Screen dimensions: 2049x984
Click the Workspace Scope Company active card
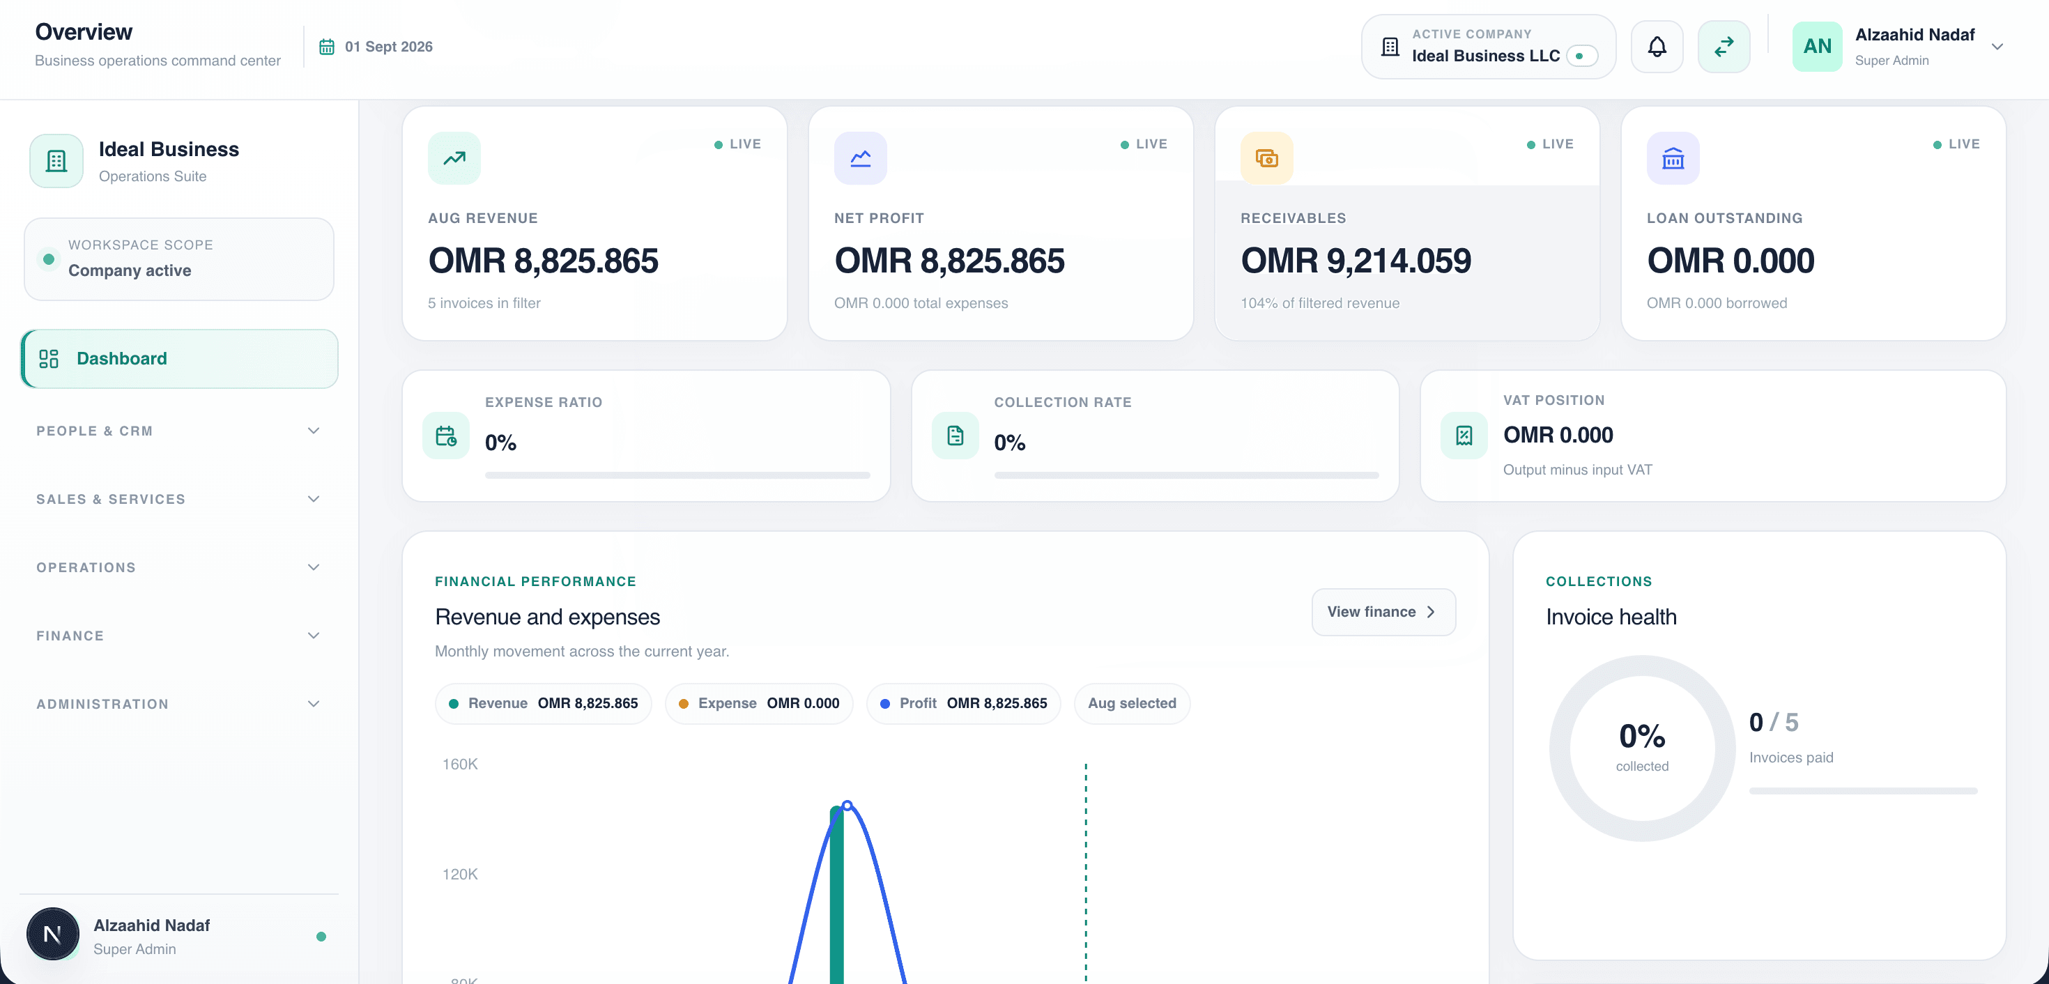[x=179, y=259]
